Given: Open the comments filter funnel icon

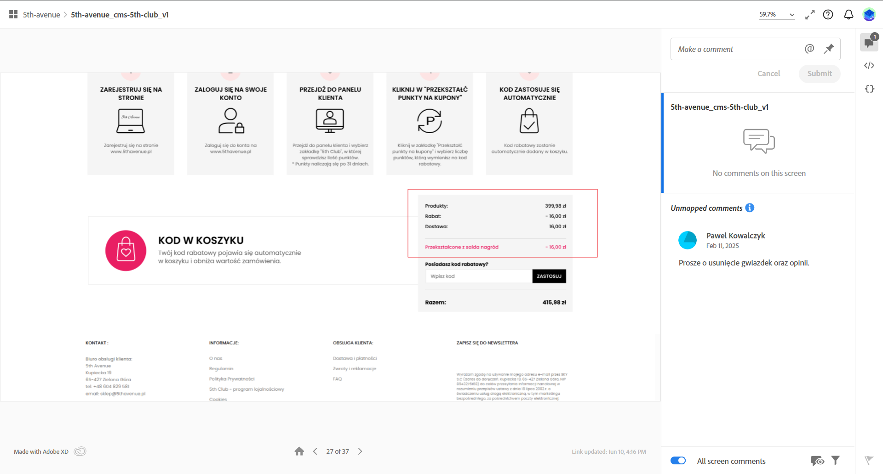Looking at the screenshot, I should (x=836, y=460).
